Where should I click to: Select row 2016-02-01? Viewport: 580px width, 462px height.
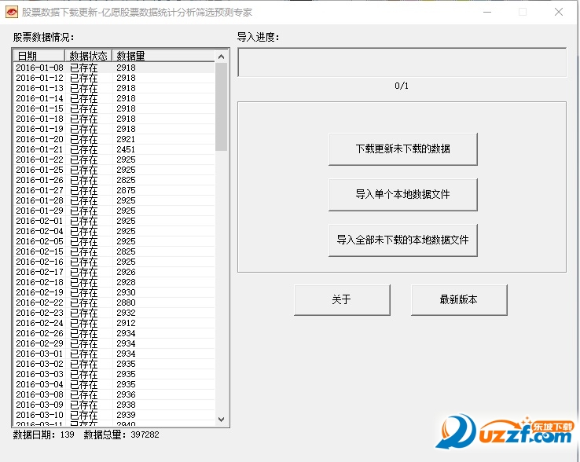click(x=114, y=221)
